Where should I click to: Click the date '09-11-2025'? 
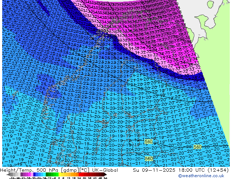tap(158, 170)
